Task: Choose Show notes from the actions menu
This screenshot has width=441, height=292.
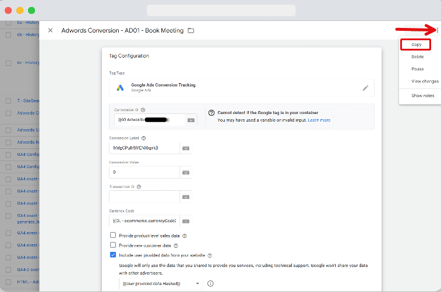Action: point(423,96)
